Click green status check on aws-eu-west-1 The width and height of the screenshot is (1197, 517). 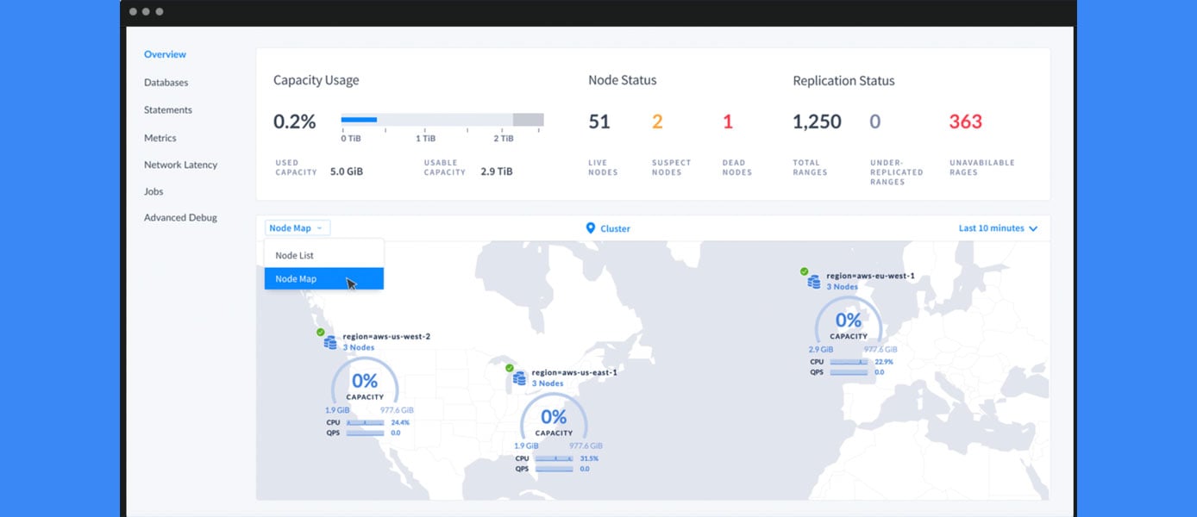[x=804, y=271]
